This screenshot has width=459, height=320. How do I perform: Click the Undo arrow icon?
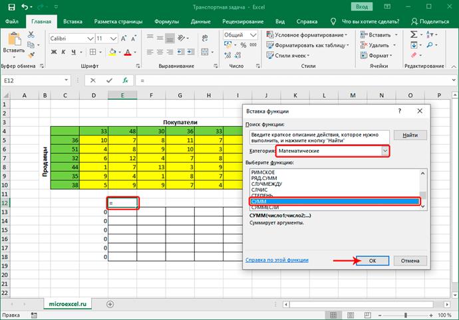point(25,7)
